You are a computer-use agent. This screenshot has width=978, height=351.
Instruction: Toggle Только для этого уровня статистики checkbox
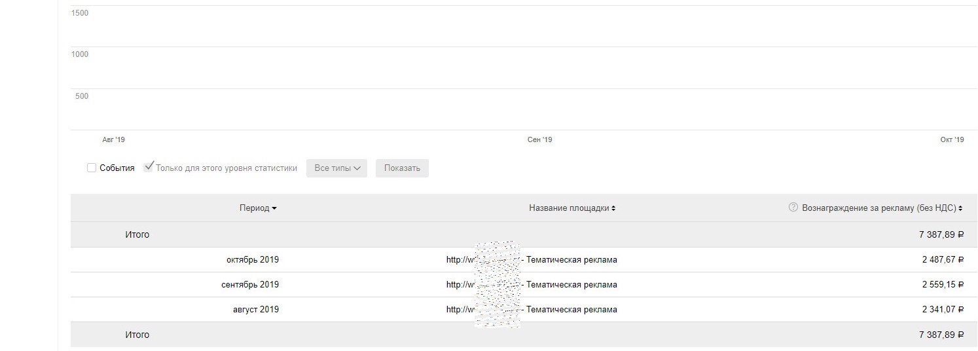[149, 167]
